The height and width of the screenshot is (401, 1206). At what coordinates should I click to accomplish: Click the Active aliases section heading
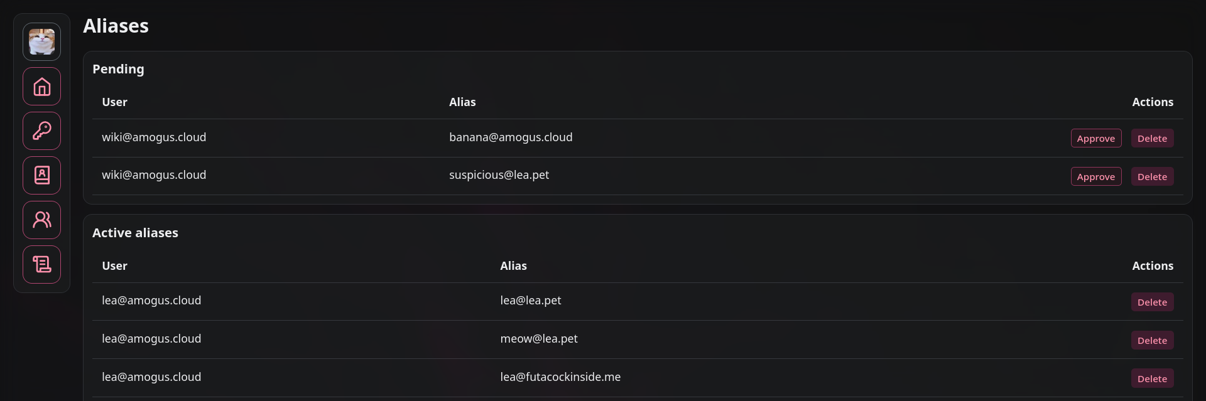click(x=135, y=233)
